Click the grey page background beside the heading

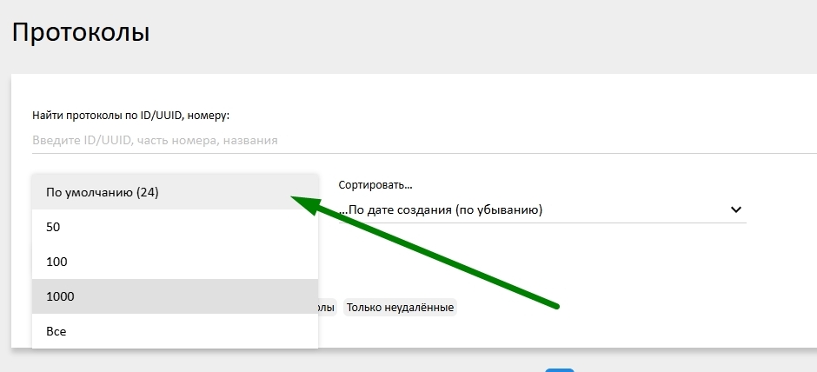[469, 32]
